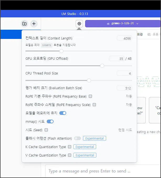The width and height of the screenshot is (161, 178).
Task: Click the message input box
Action: (103, 171)
